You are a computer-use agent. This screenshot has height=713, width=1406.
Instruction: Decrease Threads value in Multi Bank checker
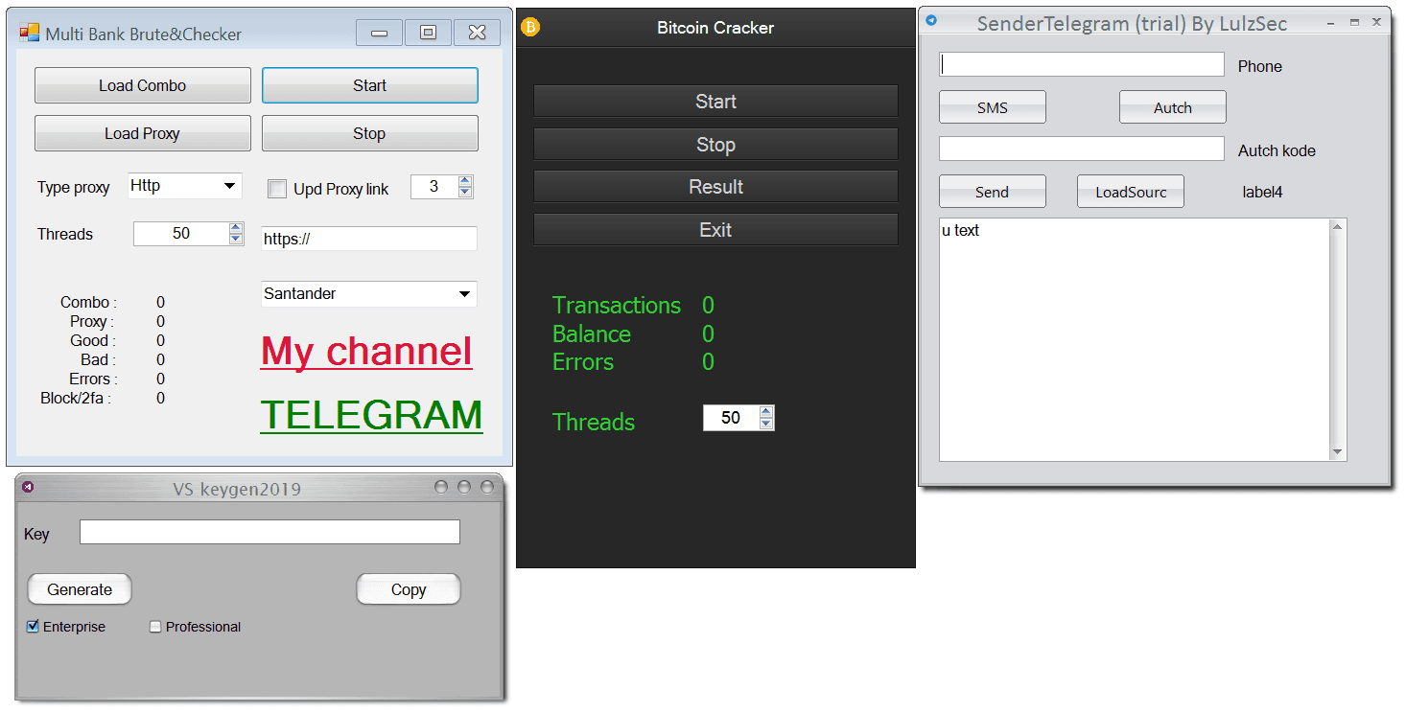236,239
